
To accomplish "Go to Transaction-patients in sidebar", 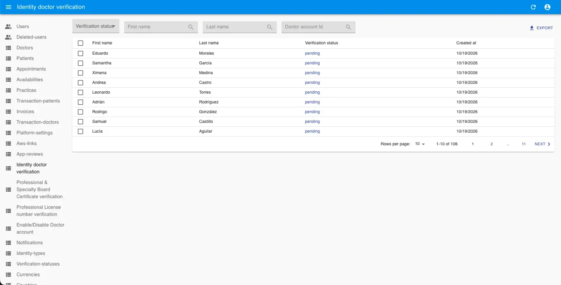I will pyautogui.click(x=38, y=101).
